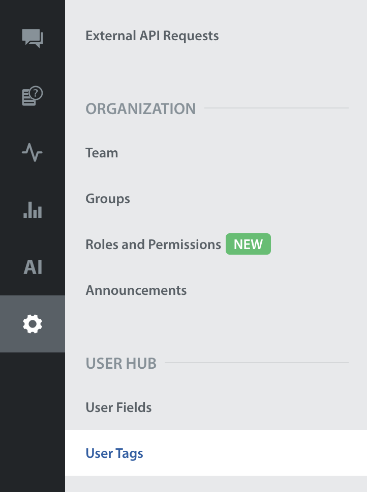Open the AI section in sidebar
The image size is (367, 492).
point(33,267)
